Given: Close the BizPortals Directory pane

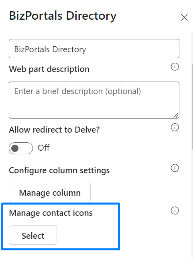Looking at the screenshot, I should [184, 17].
